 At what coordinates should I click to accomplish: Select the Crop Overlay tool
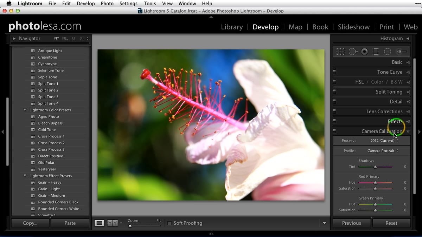click(340, 52)
